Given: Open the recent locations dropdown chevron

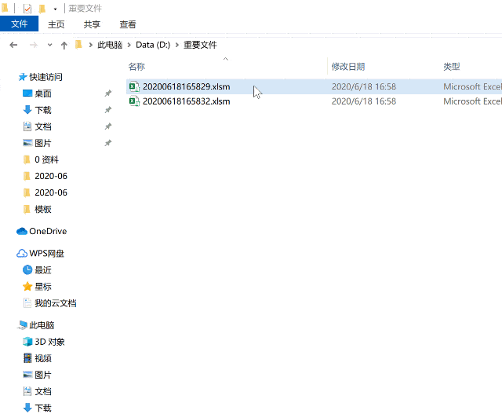Looking at the screenshot, I should coord(50,45).
